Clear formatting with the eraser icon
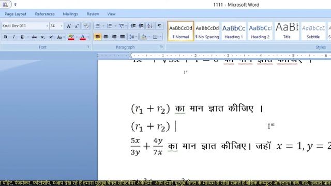The width and height of the screenshot is (331, 186). 86,26
